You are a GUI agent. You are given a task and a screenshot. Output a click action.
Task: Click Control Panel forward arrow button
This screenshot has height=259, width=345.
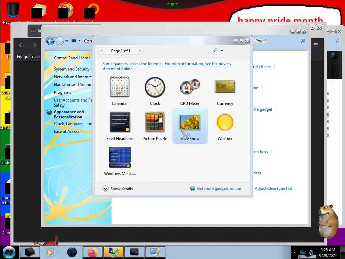tap(59, 41)
